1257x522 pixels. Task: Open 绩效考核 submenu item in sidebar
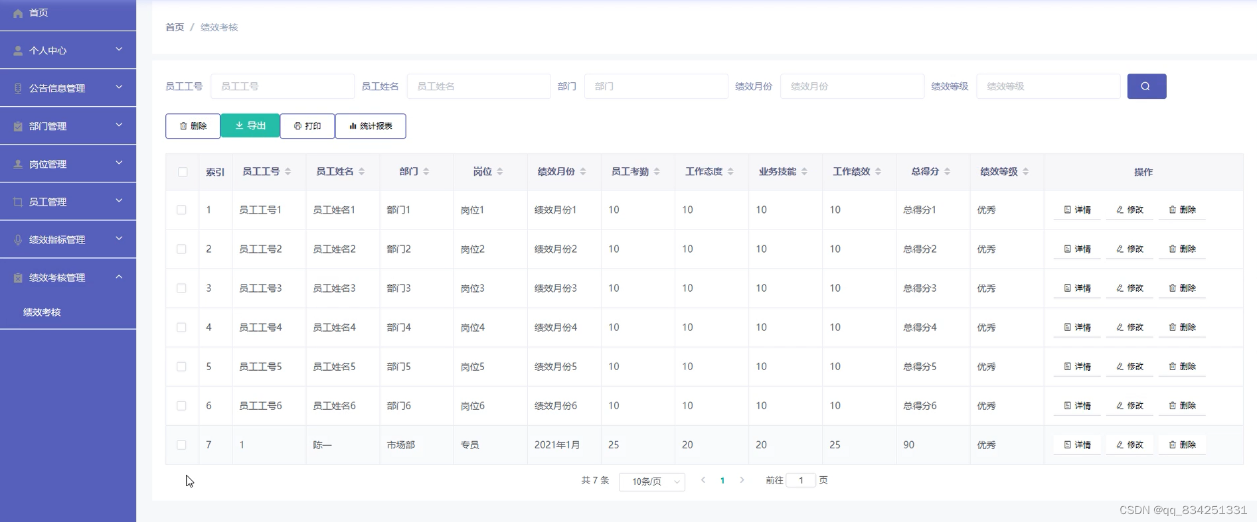pos(42,312)
